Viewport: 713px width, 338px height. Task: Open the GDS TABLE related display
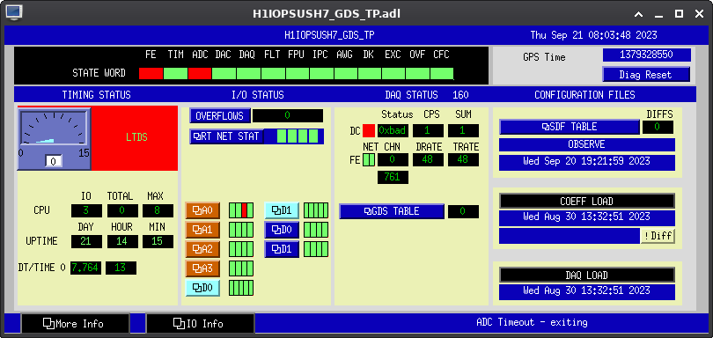click(x=392, y=211)
